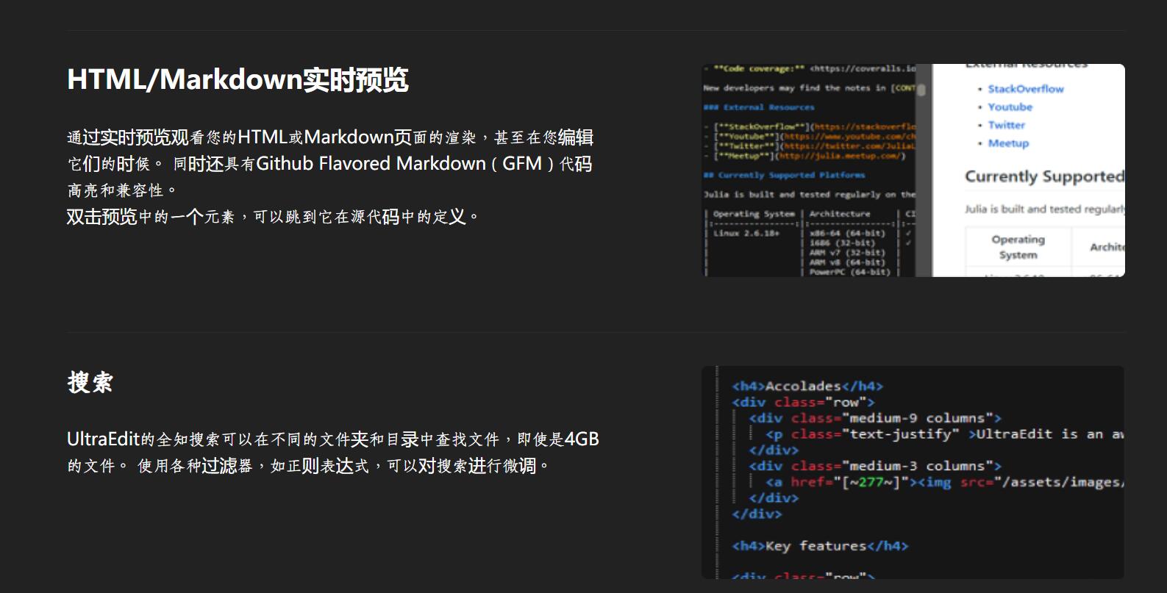Viewport: 1167px width, 593px height.
Task: Click the sentence starting with 双击预览
Action: click(x=272, y=217)
